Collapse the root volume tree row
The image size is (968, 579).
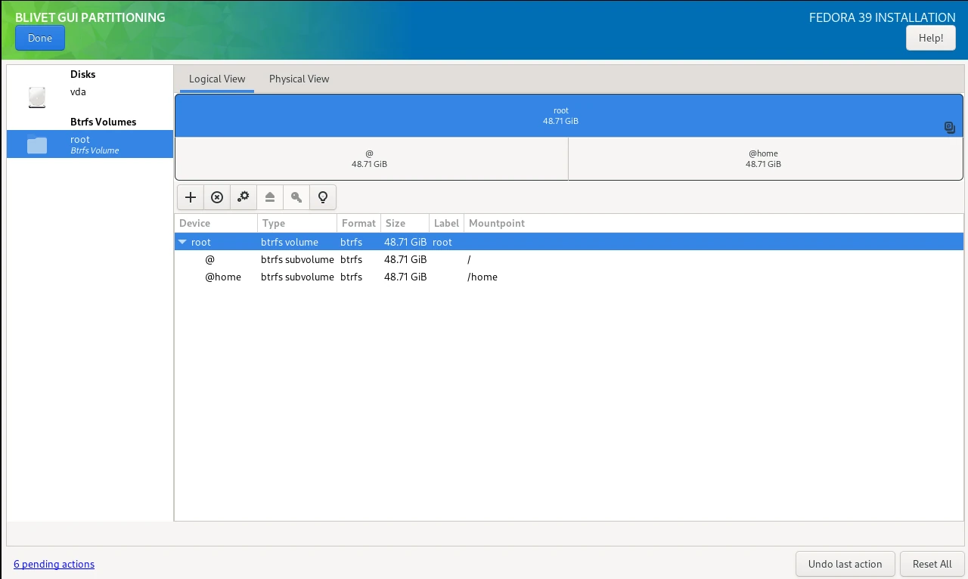[x=182, y=243]
